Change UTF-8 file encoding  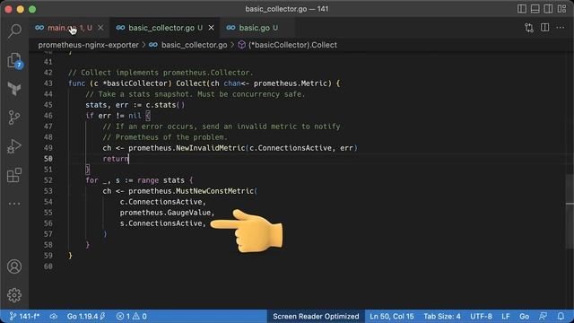(x=481, y=317)
